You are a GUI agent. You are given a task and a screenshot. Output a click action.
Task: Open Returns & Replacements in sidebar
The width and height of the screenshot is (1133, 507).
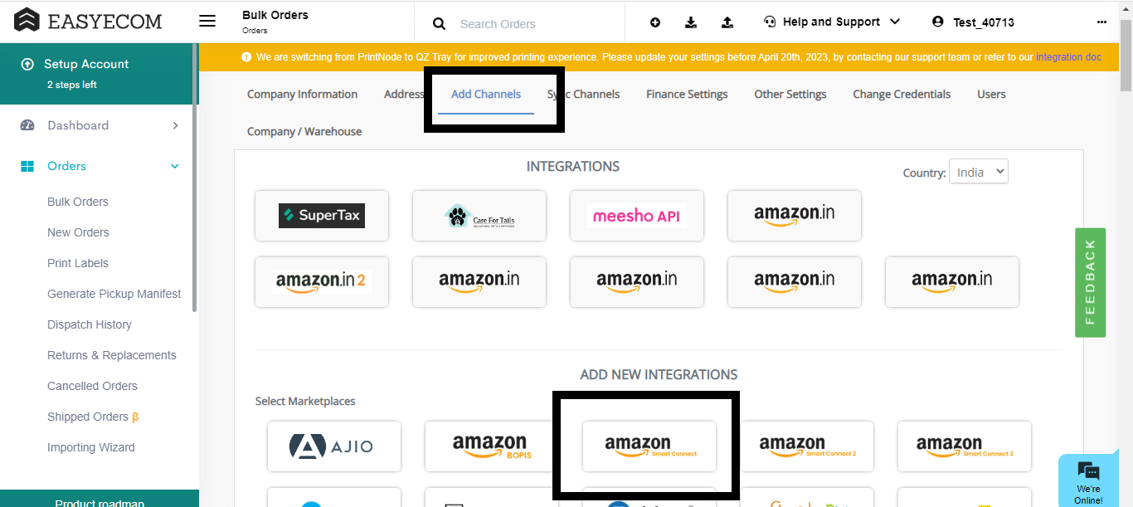coord(112,355)
